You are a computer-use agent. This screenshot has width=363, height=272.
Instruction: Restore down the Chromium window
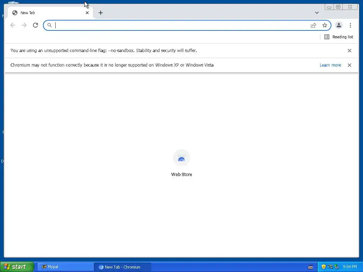(x=338, y=7)
